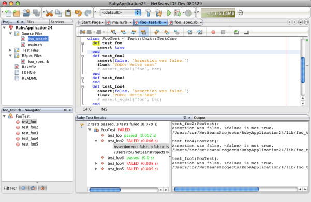This screenshot has width=311, height=202.
Task: Switch to the Files tab
Action: pyautogui.click(x=31, y=22)
